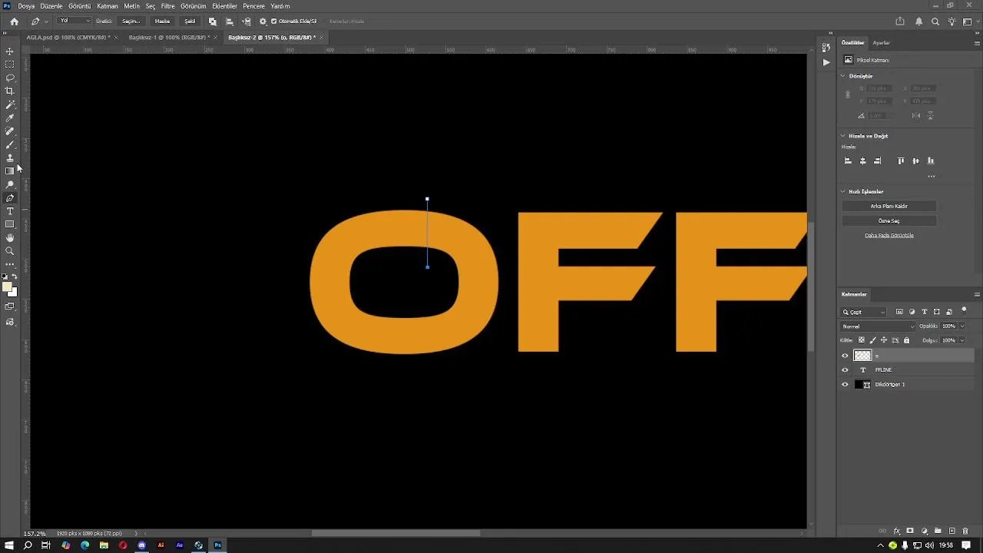Image resolution: width=983 pixels, height=553 pixels.
Task: Open path alignment icon in options bar
Action: 230,22
